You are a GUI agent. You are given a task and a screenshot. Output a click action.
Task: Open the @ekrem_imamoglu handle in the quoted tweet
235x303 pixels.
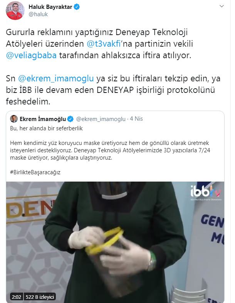click(x=101, y=119)
